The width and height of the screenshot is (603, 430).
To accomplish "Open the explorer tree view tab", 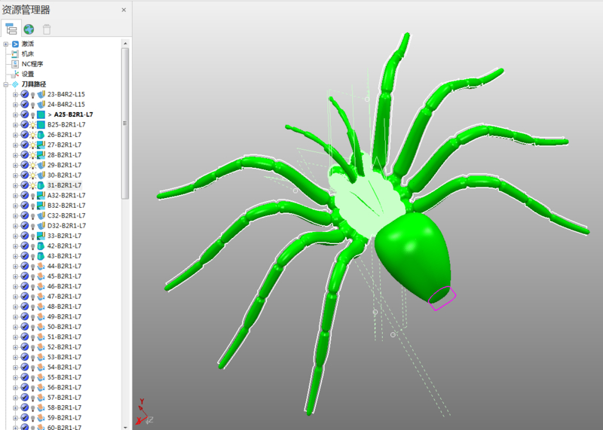I will (x=11, y=29).
